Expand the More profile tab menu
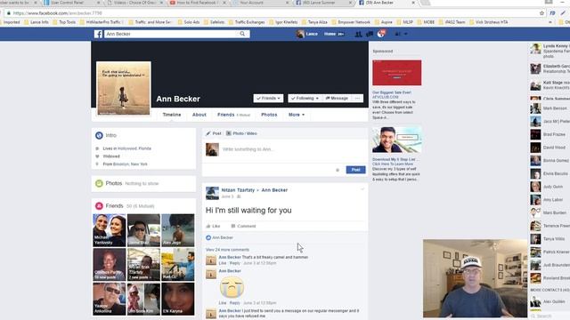Viewport: 570px width, 320px height. [x=297, y=115]
